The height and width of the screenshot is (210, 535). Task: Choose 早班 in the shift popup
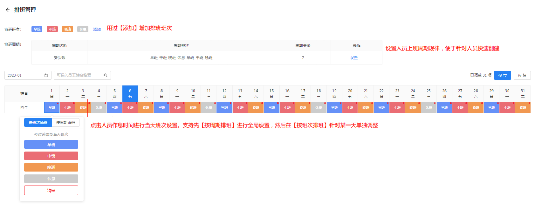[51, 144]
